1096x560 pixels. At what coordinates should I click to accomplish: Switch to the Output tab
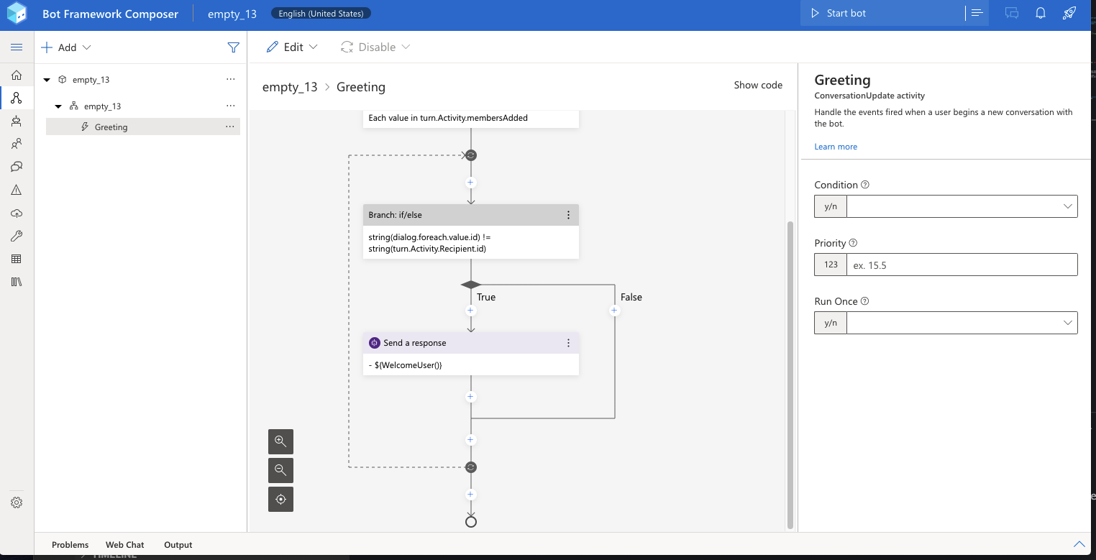tap(178, 545)
